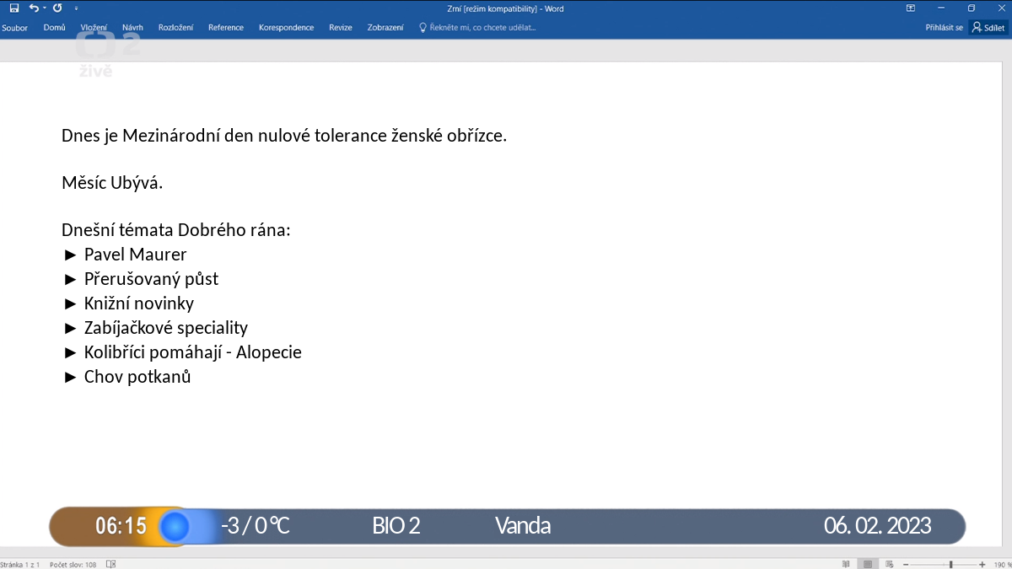Screen dimensions: 1012x569
Task: Open the ribbon display options icon
Action: 911,8
